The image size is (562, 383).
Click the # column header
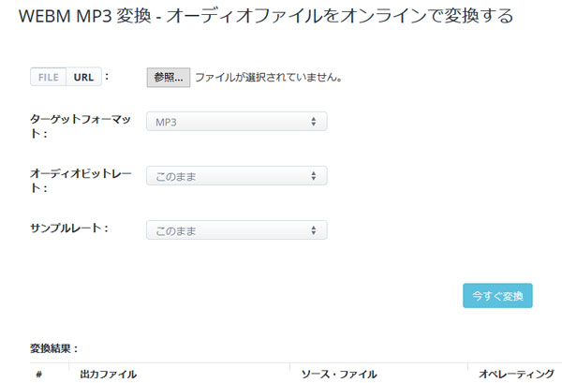39,374
